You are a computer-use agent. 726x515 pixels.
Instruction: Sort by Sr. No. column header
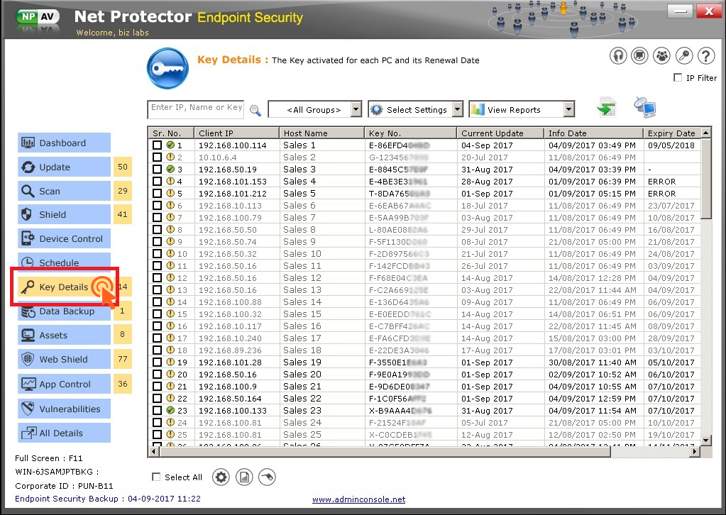171,133
